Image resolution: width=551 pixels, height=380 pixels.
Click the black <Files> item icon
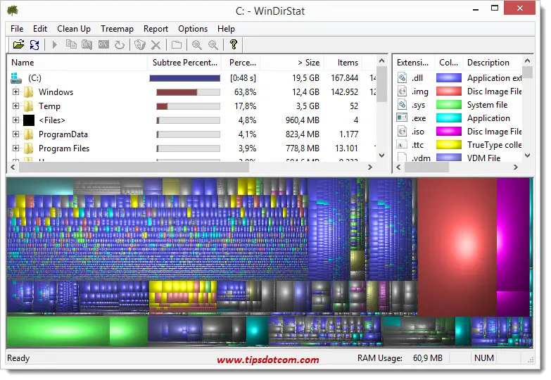(x=29, y=120)
